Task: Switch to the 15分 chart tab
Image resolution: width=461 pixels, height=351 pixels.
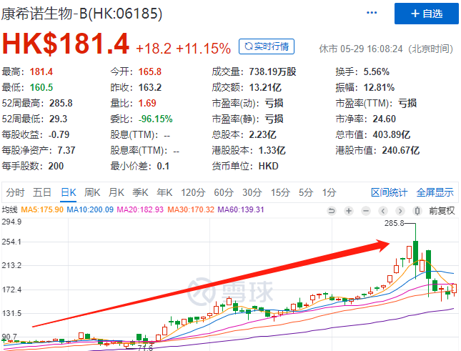Action: click(280, 192)
